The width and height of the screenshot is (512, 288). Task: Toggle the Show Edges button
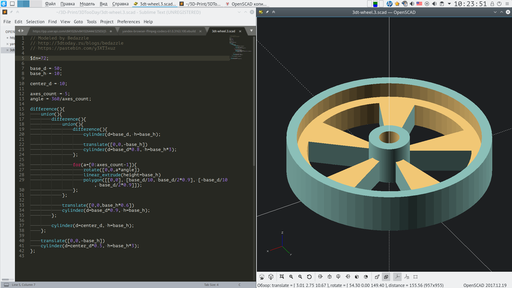click(415, 277)
